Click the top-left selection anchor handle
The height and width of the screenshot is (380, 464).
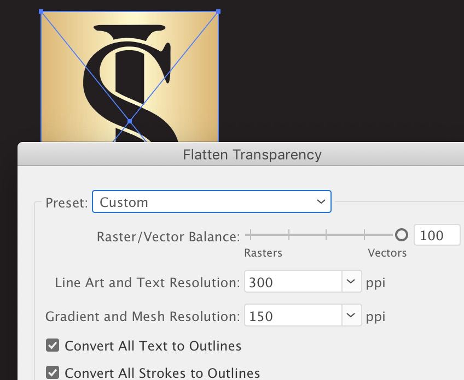(42, 11)
